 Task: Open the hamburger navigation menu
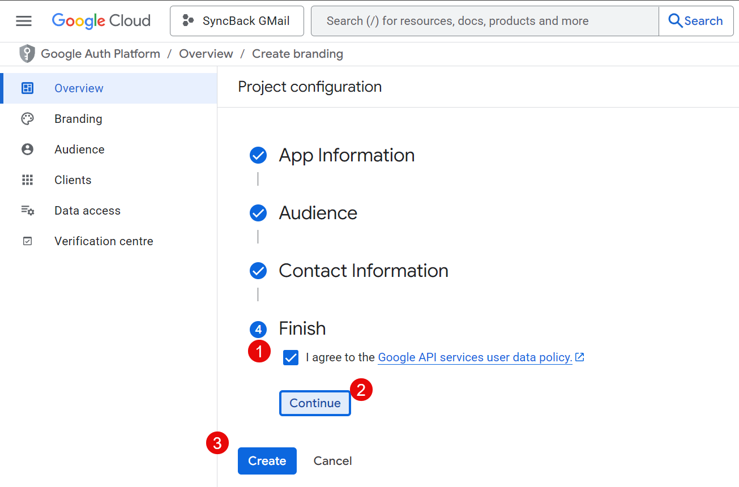[x=24, y=21]
